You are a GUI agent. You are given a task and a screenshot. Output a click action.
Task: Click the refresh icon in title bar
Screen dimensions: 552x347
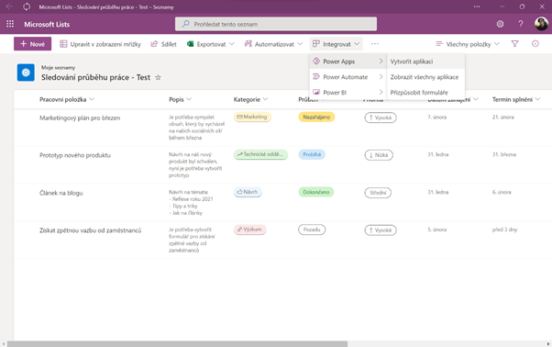27,6
